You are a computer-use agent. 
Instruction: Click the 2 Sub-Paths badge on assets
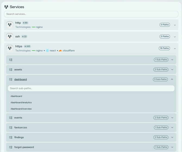click(x=161, y=69)
